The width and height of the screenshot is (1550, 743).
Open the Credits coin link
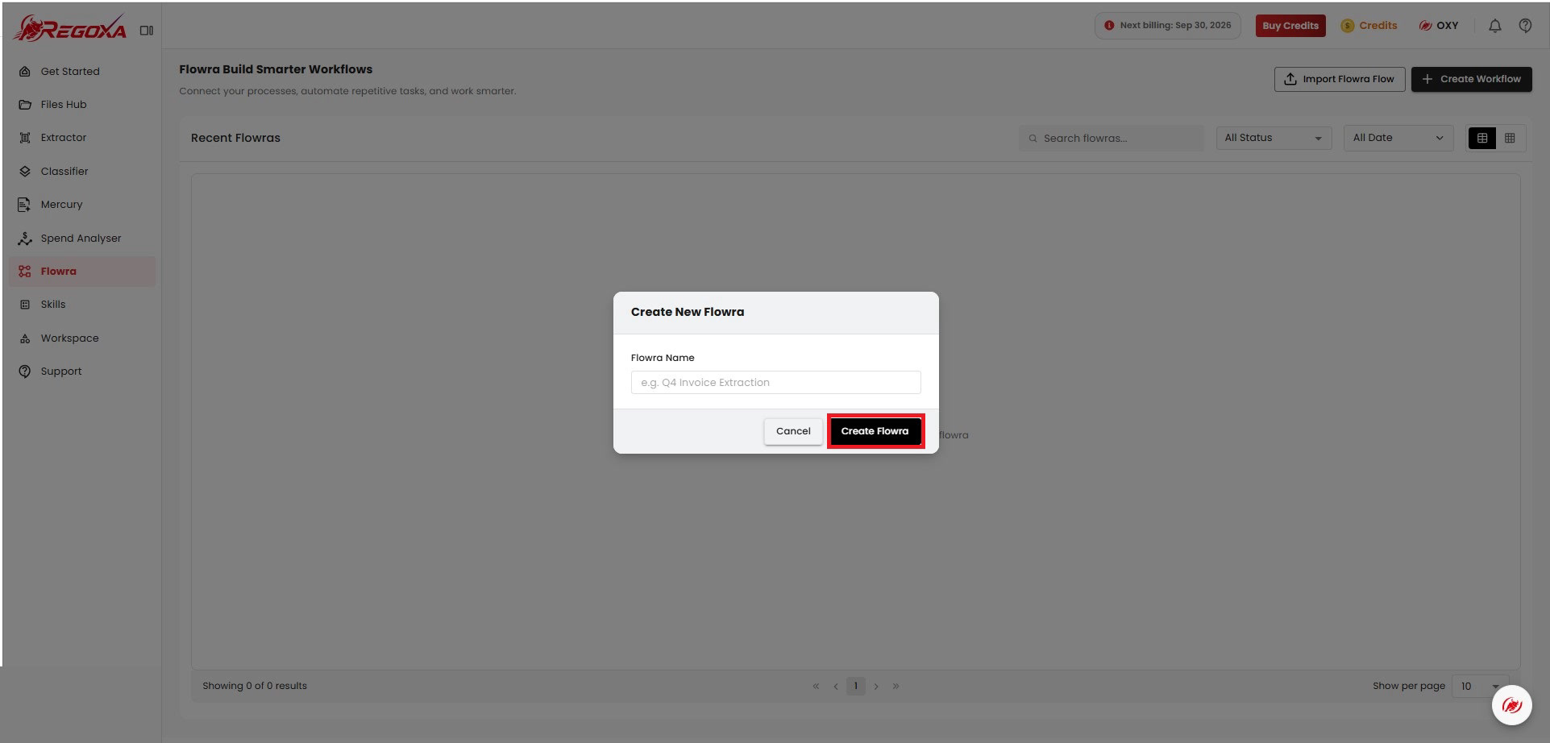(1369, 26)
